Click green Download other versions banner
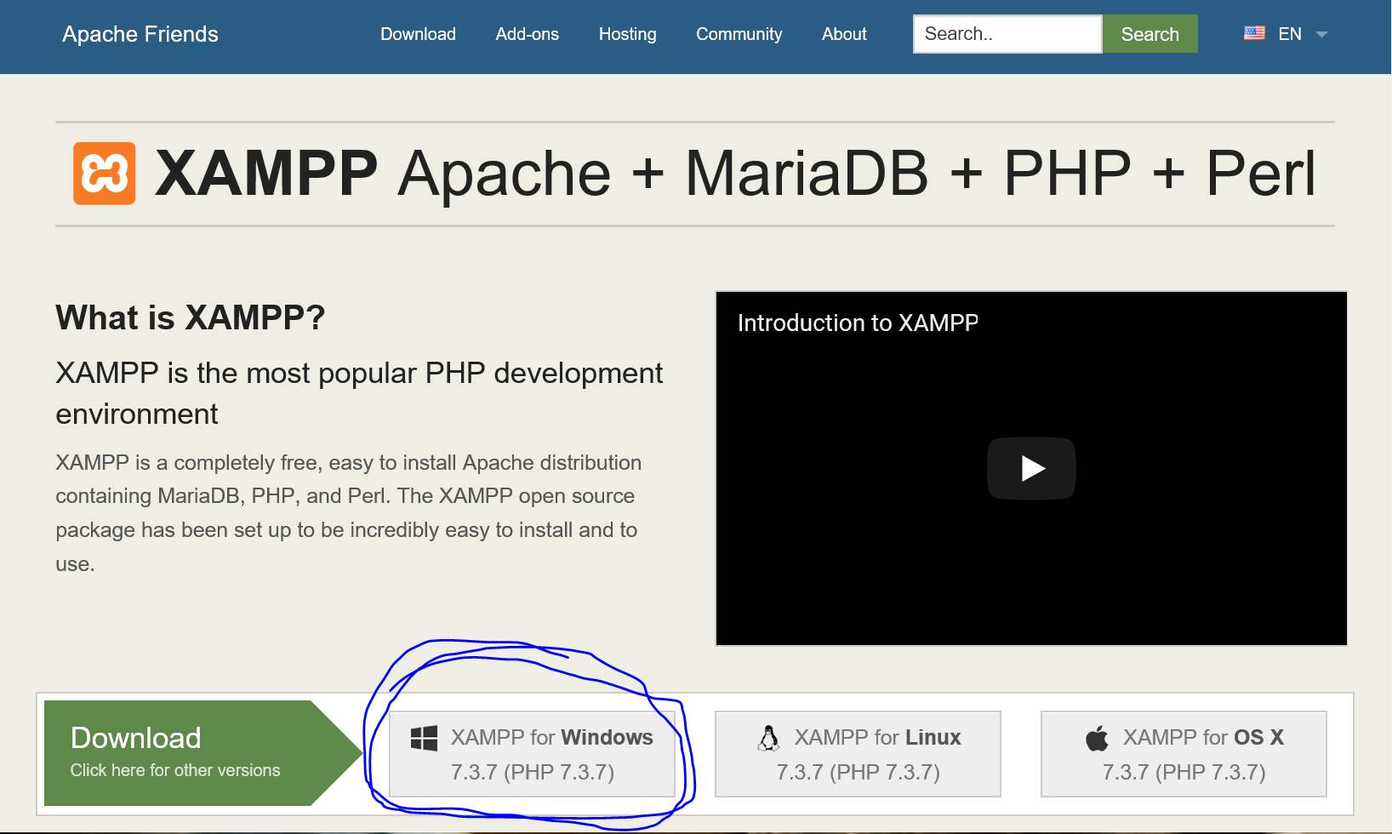1392x834 pixels. coord(203,753)
